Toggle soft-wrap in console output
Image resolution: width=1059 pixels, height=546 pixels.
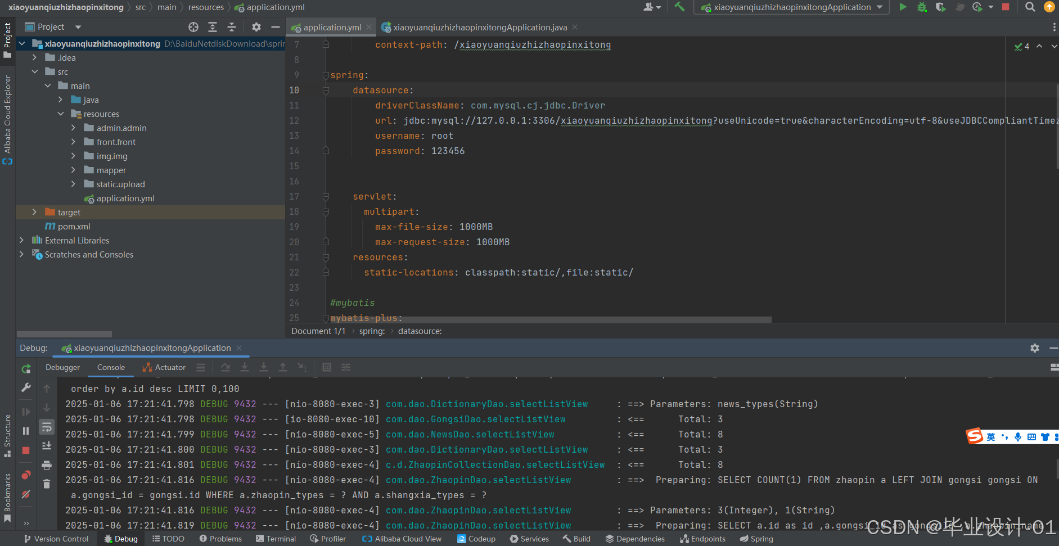click(x=47, y=427)
